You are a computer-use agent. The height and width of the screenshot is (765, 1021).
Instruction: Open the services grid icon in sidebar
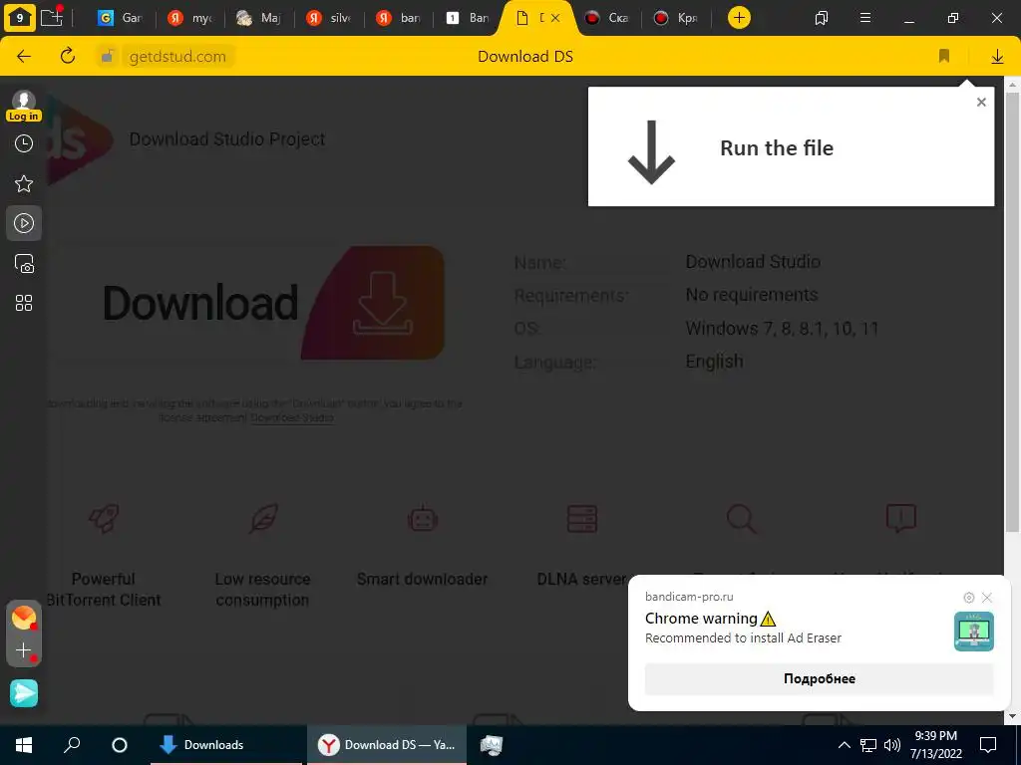(x=24, y=303)
